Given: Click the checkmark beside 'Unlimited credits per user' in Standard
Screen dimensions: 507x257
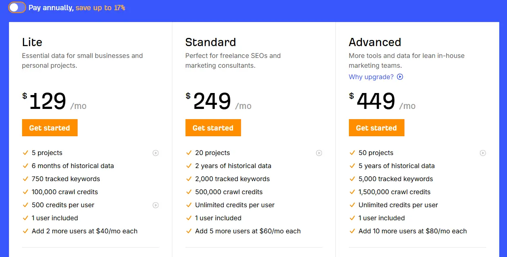Looking at the screenshot, I should tap(189, 205).
